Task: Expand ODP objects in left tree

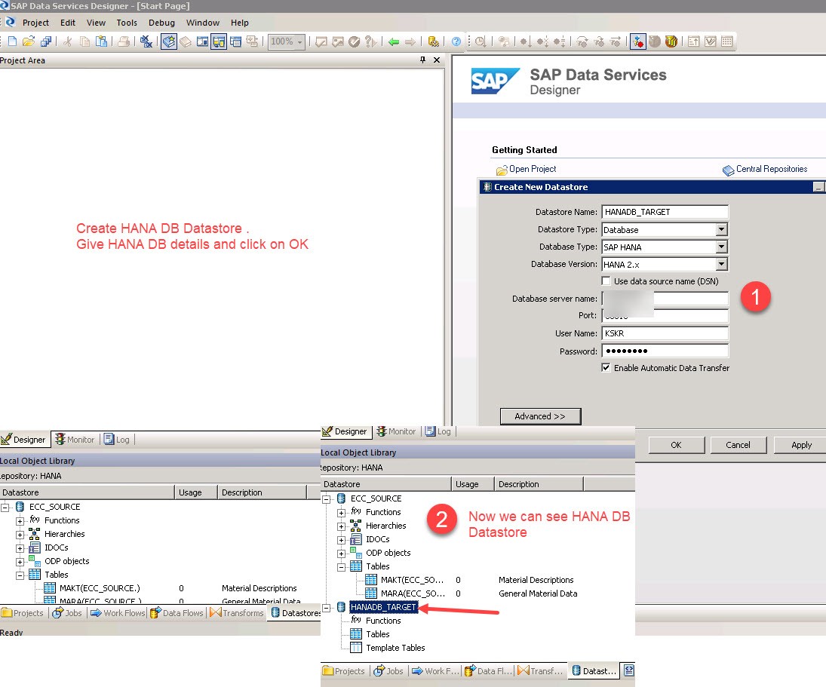Action: coord(20,563)
